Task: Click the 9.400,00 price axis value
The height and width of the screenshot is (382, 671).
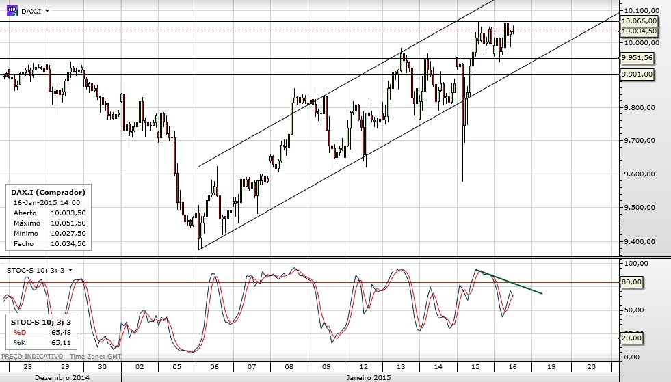Action: (x=640, y=241)
